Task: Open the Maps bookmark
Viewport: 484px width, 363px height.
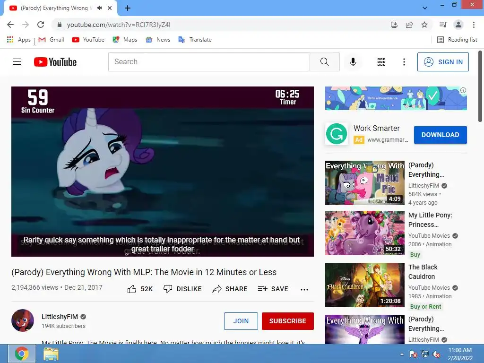Action: pos(125,40)
